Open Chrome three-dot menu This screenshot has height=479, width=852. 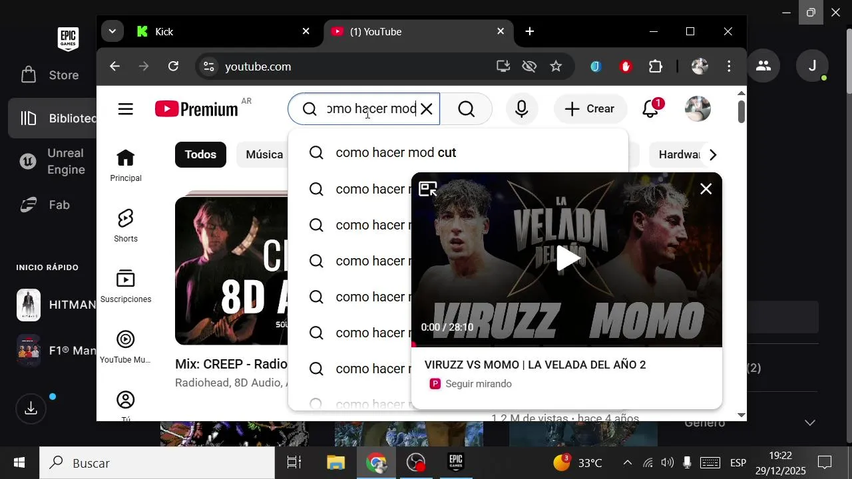coord(730,67)
